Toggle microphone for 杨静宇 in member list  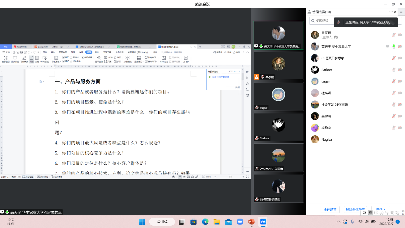tap(394, 128)
